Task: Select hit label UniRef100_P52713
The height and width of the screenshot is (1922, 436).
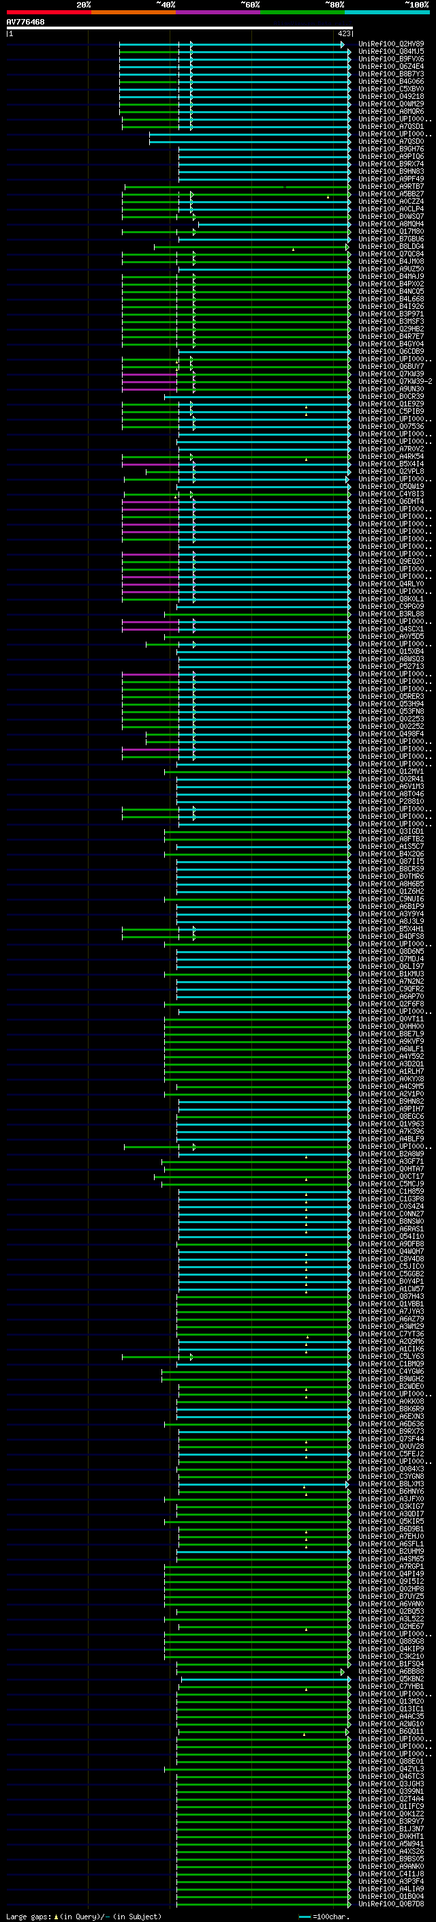Action: [x=391, y=666]
